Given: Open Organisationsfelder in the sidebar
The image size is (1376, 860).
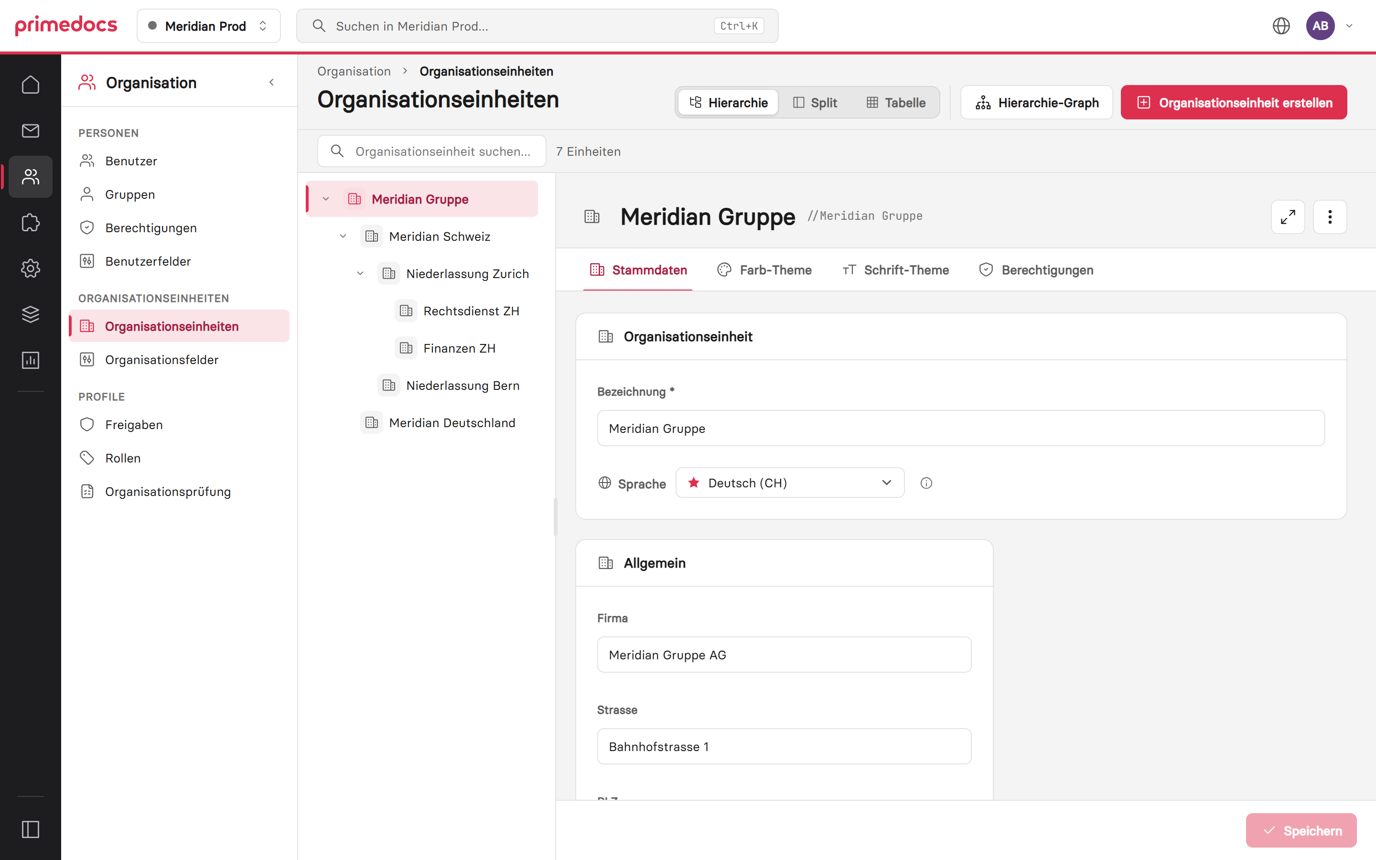Looking at the screenshot, I should (x=179, y=359).
